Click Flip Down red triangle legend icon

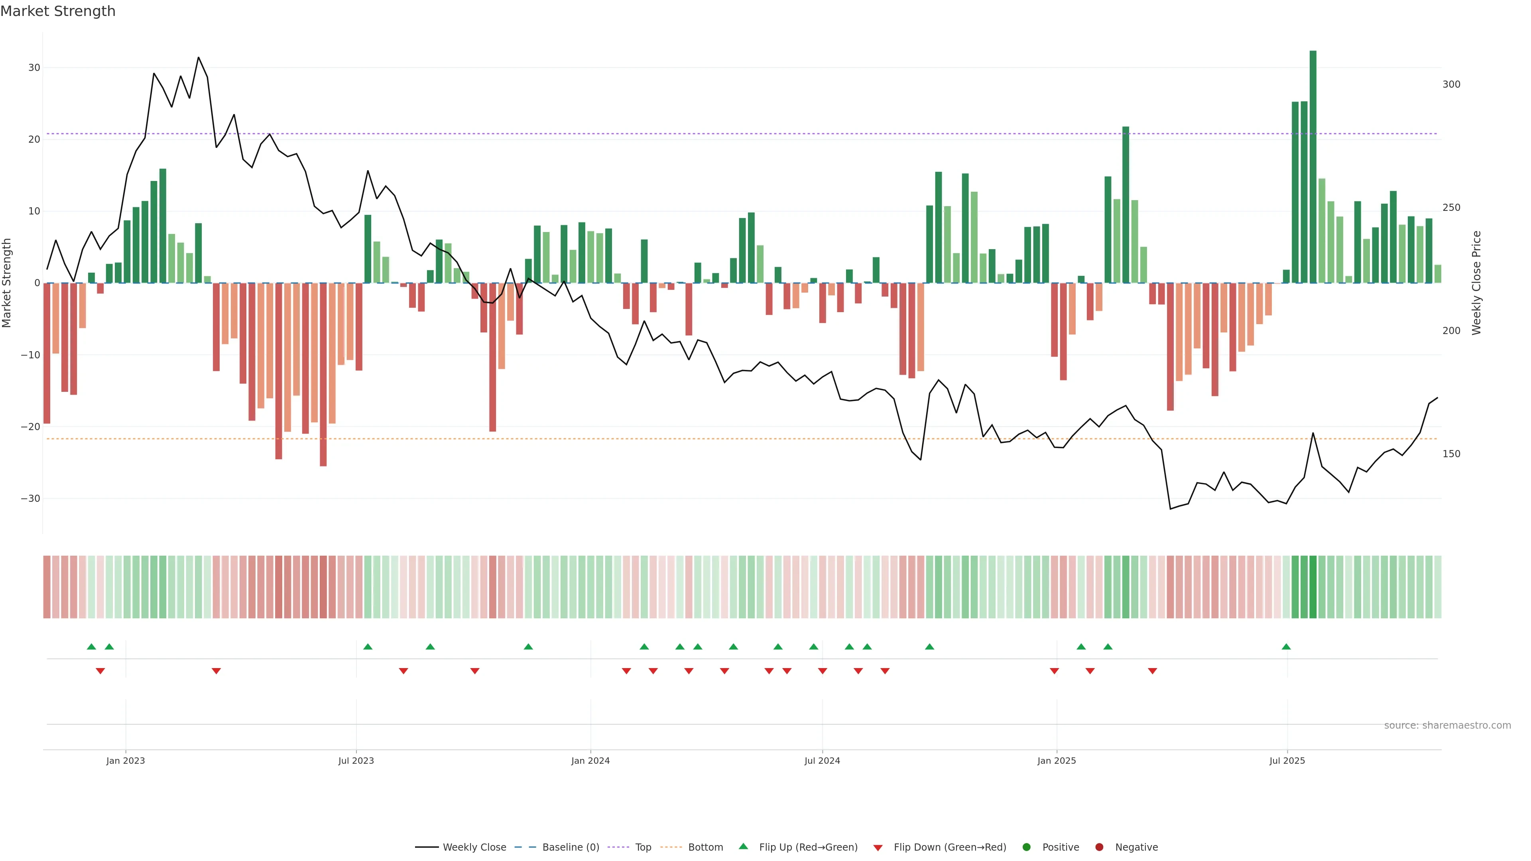coord(878,848)
